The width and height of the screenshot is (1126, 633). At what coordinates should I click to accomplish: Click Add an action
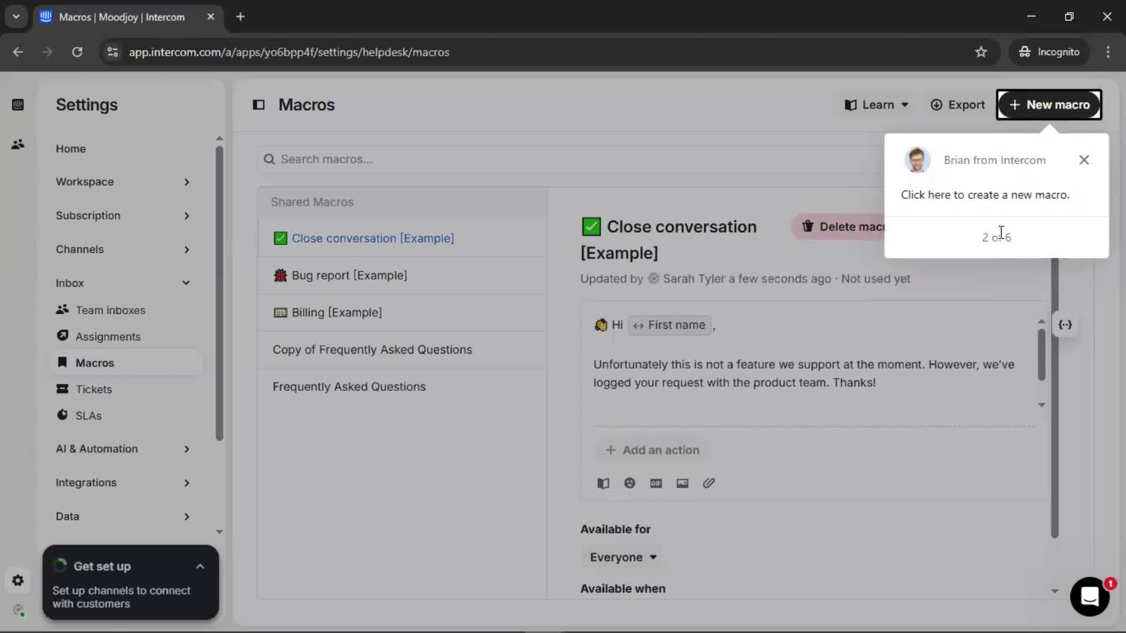tap(652, 450)
